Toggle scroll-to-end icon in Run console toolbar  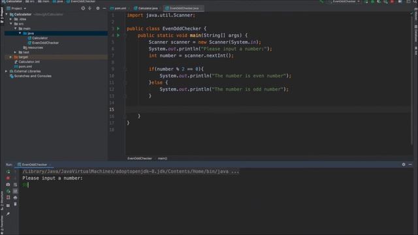[15, 191]
